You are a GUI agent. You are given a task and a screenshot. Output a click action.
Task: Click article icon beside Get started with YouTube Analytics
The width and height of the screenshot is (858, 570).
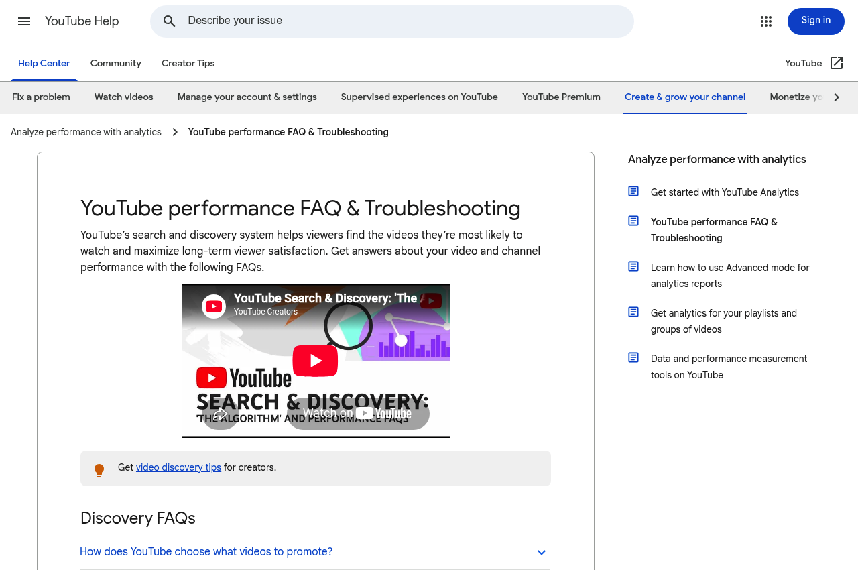pos(633,191)
